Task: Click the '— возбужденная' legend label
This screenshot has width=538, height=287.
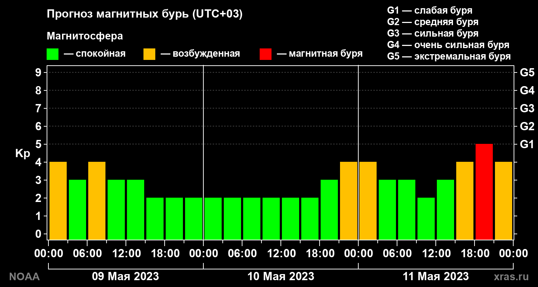Action: pos(200,54)
